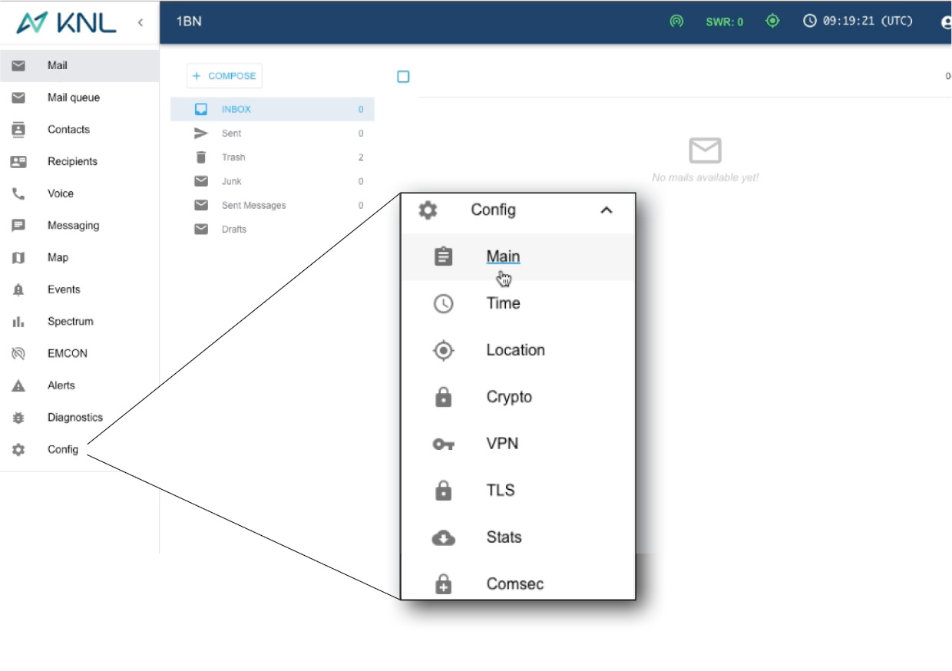Image resolution: width=952 pixels, height=671 pixels.
Task: Select Crypto from the Config menu
Action: (509, 397)
